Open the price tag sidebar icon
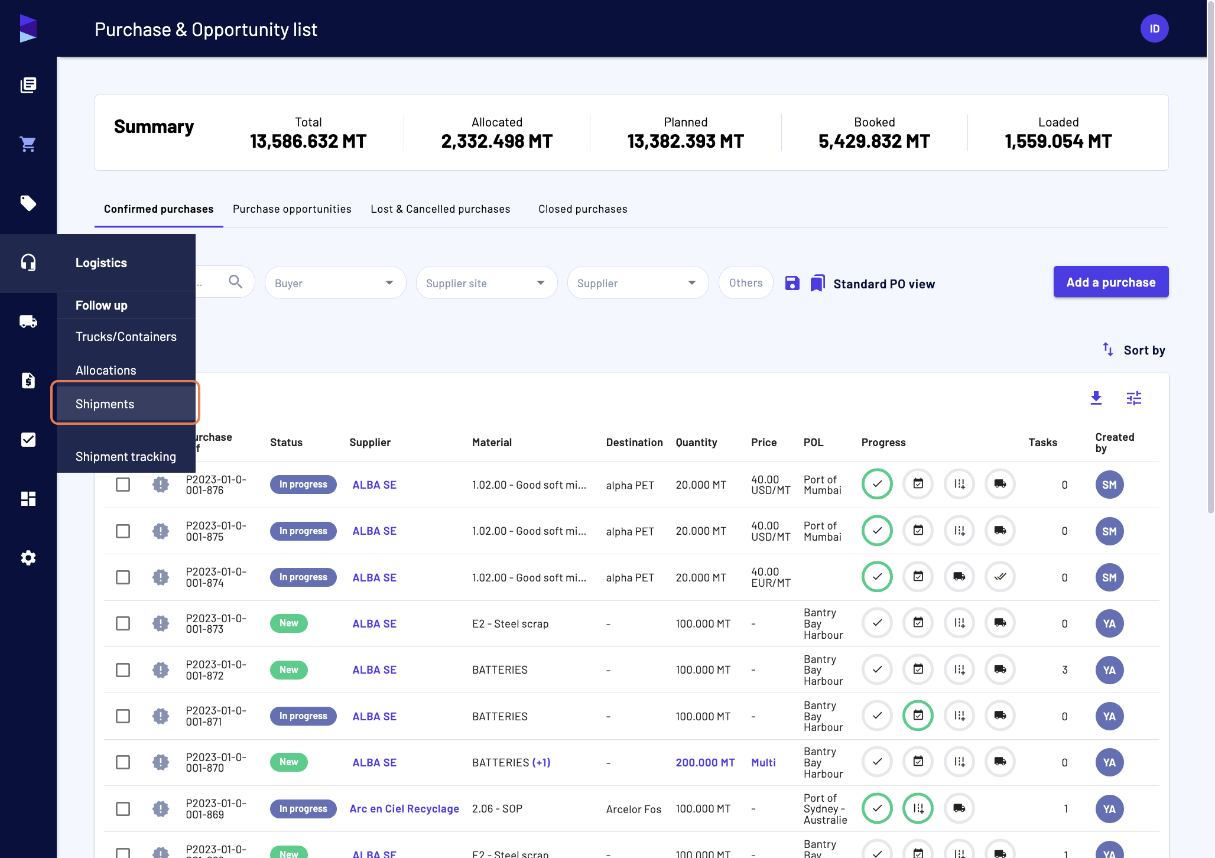 (28, 203)
